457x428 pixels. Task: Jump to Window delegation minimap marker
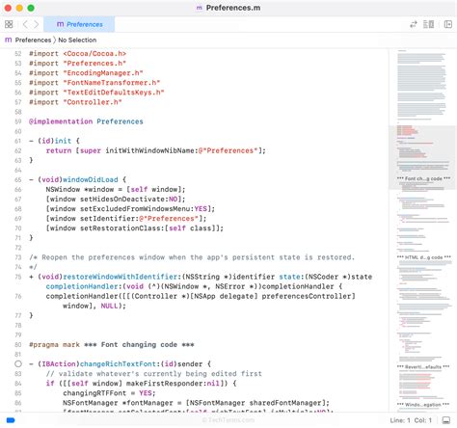pyautogui.click(x=423, y=405)
